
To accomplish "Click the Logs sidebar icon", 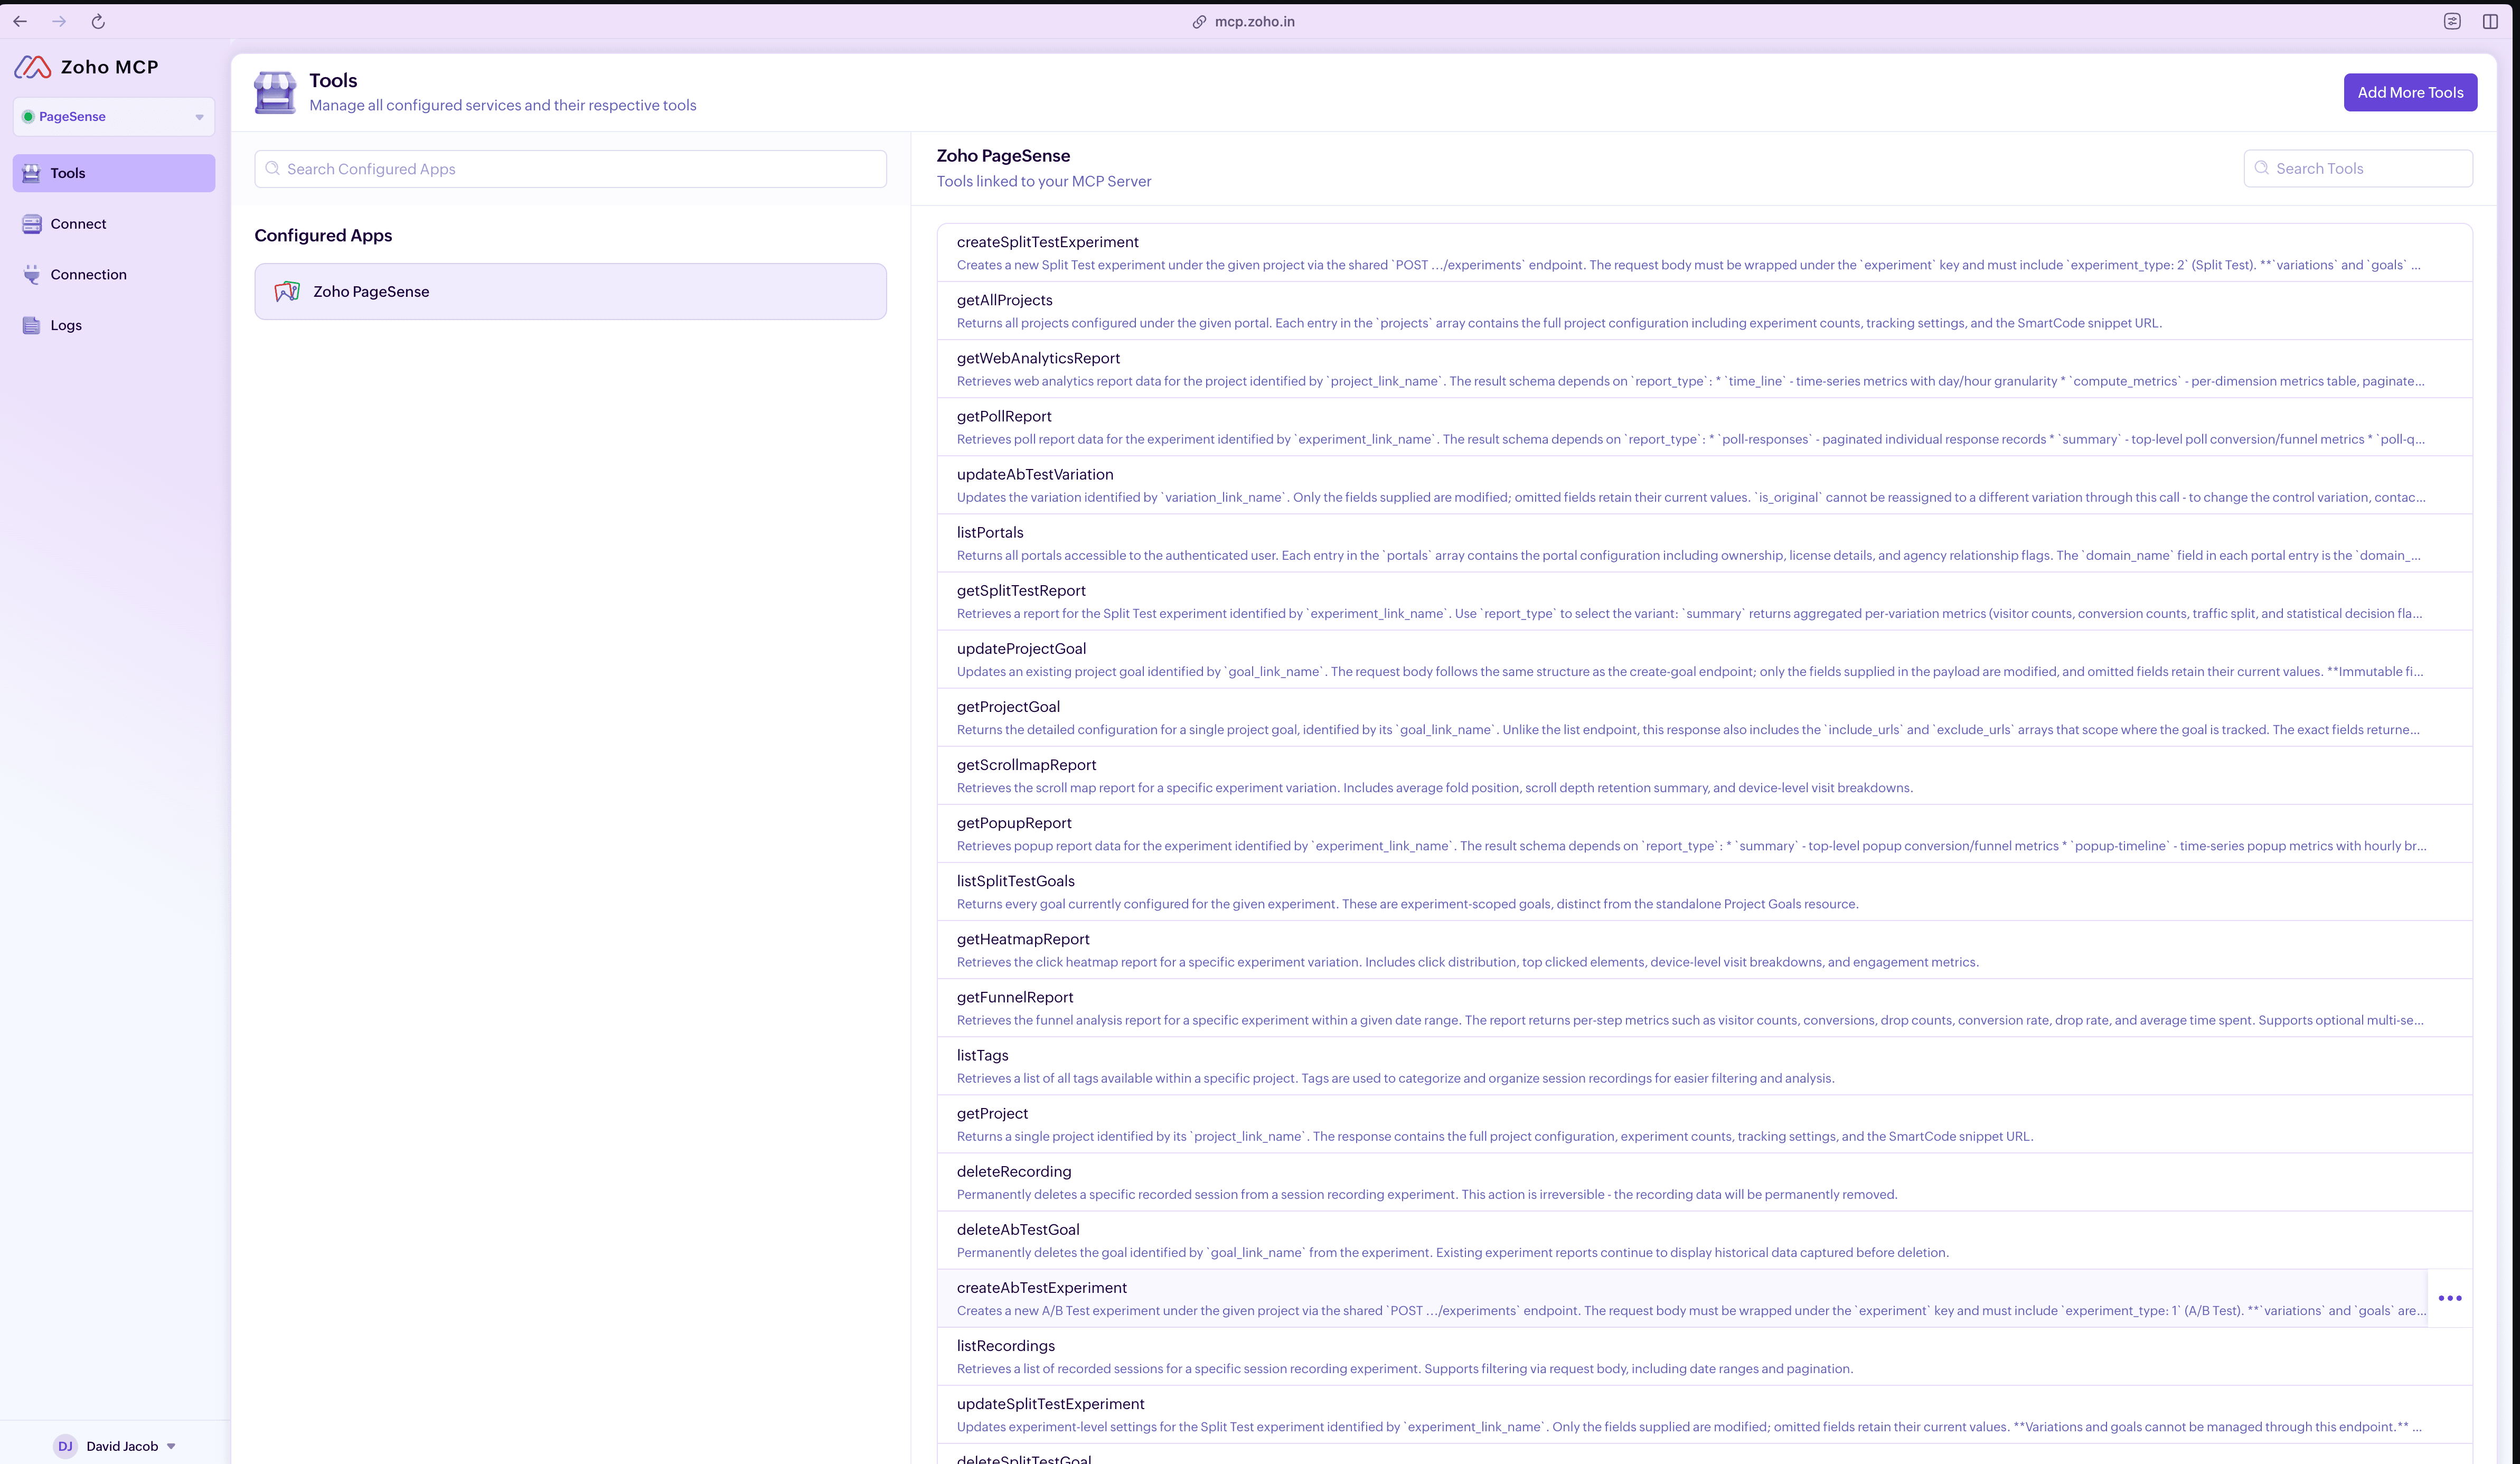I will tap(32, 325).
